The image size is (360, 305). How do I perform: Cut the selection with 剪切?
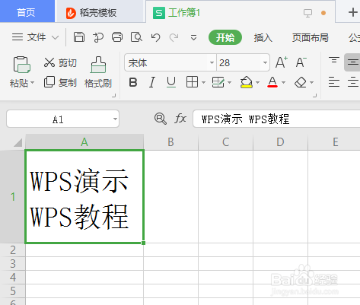coord(60,62)
